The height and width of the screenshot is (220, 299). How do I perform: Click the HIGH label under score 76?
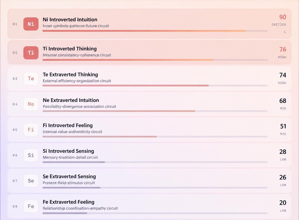pos(282,57)
